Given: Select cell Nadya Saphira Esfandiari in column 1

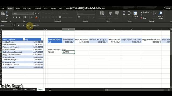Looking at the screenshot, I should (x=14, y=52).
